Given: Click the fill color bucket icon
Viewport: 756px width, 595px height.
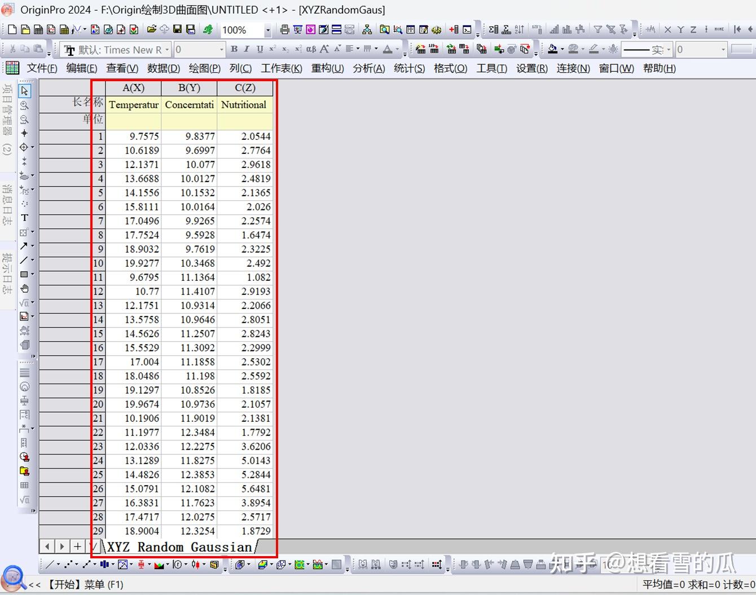Looking at the screenshot, I should (x=552, y=49).
